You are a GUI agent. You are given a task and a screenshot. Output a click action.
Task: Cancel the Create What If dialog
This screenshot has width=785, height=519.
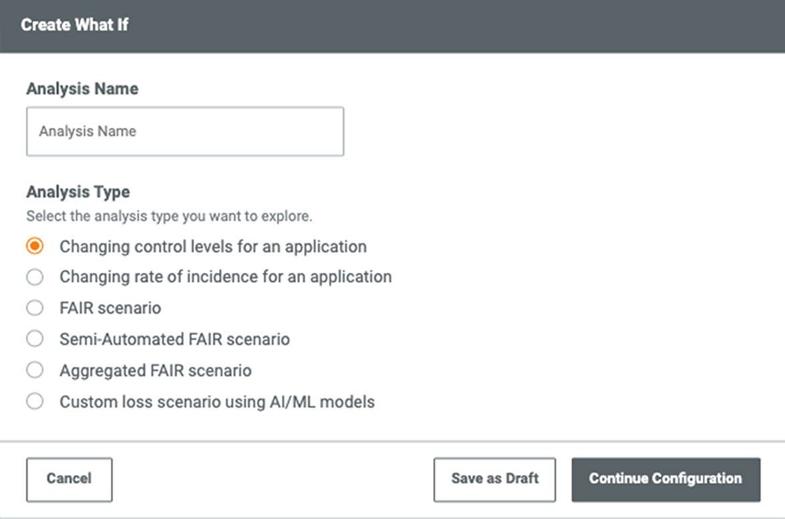69,480
